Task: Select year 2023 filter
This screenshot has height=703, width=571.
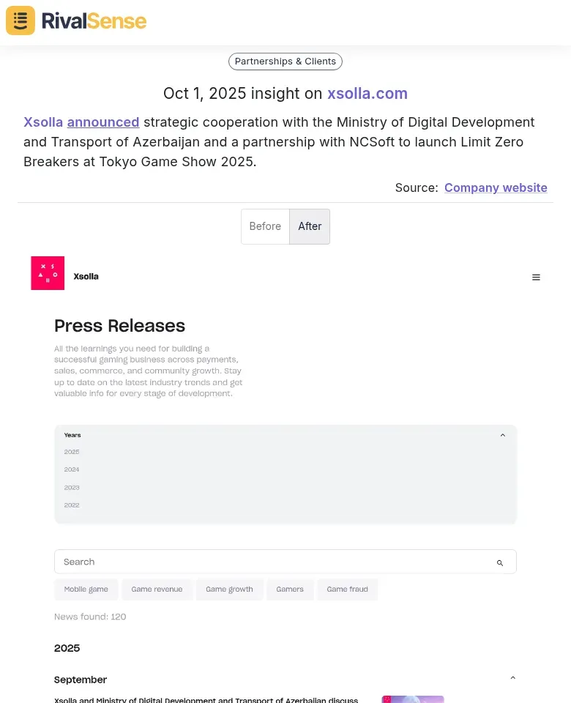Action: coord(72,487)
